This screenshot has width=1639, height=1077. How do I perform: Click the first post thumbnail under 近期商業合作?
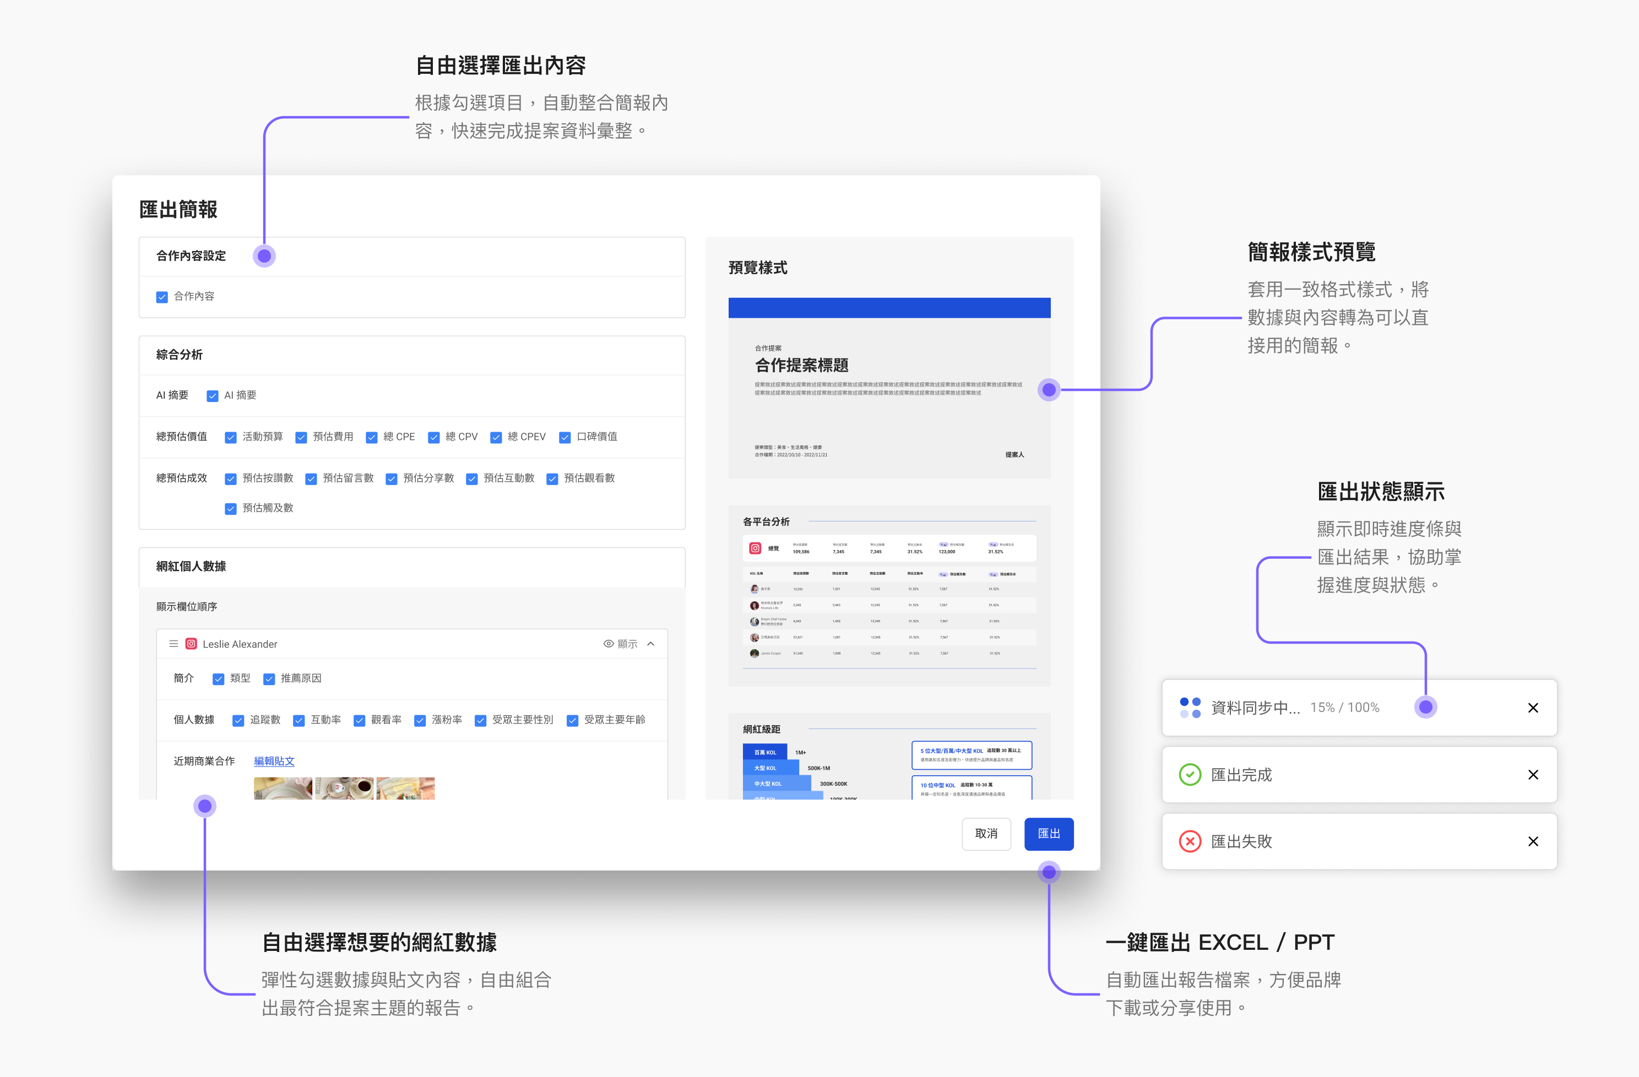tap(283, 788)
